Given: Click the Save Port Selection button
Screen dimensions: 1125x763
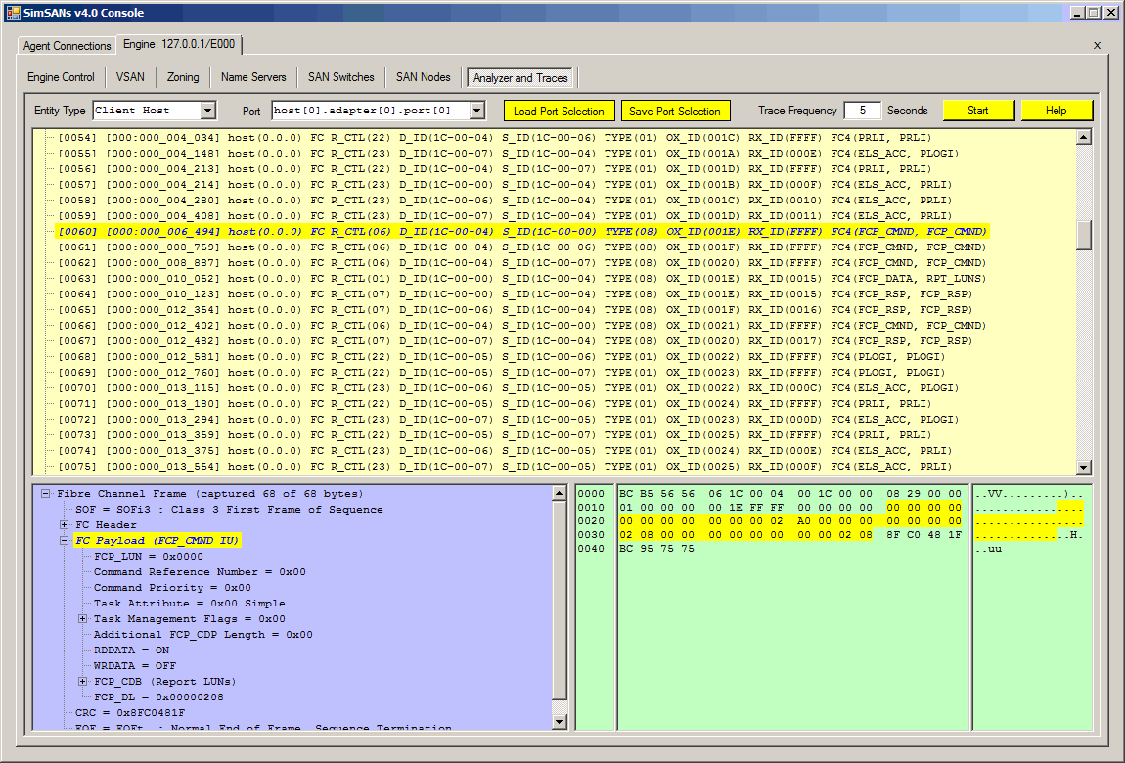Looking at the screenshot, I should coord(674,111).
